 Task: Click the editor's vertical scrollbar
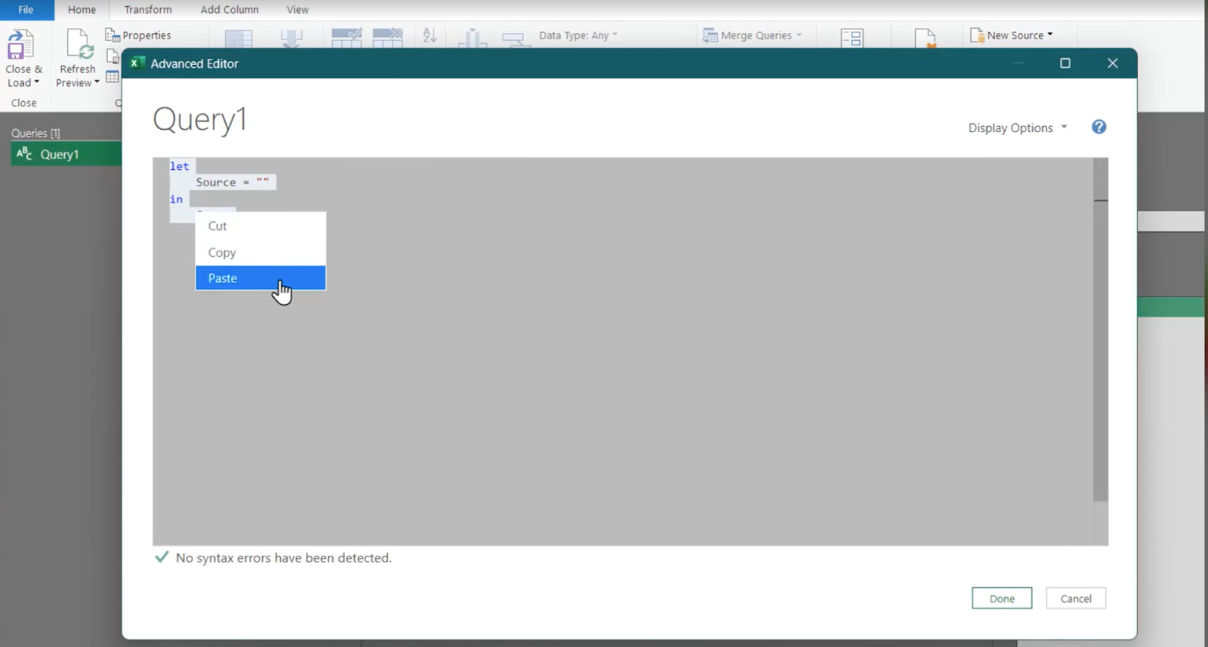(x=1100, y=340)
